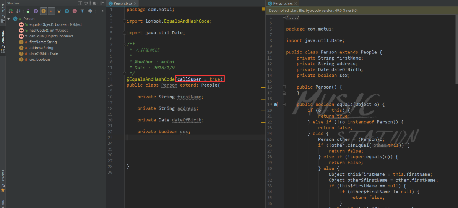Click Sort by Visibility icon in Structure toolbar
Viewport: 458px width, 208px height.
coord(11,11)
